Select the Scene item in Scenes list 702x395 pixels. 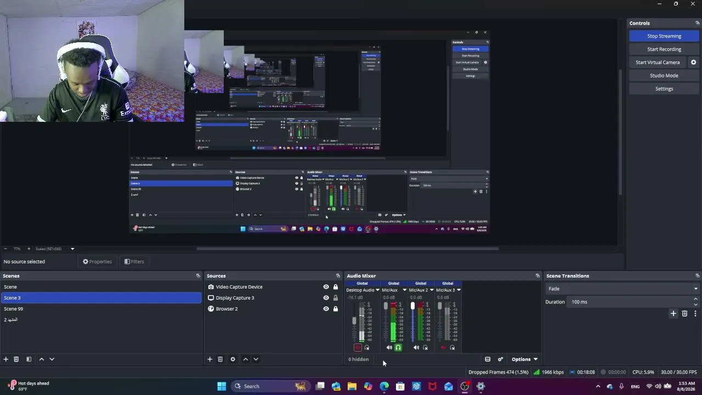pyautogui.click(x=101, y=287)
